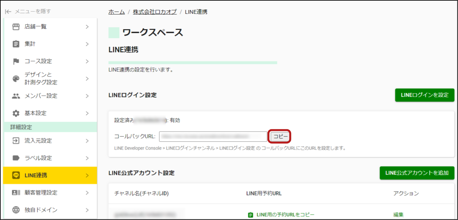The width and height of the screenshot is (458, 220).
Task: Expand 集計 chevron arrow
Action: click(87, 44)
